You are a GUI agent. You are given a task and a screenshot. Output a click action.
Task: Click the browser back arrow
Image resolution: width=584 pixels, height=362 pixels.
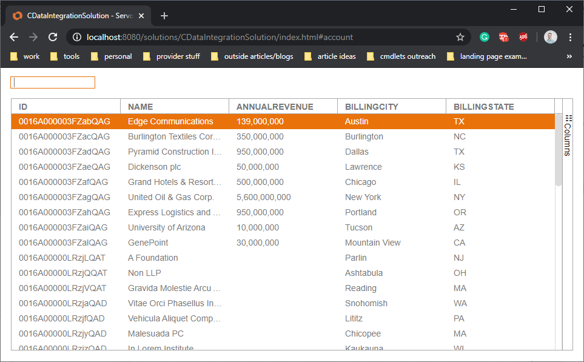pos(14,37)
